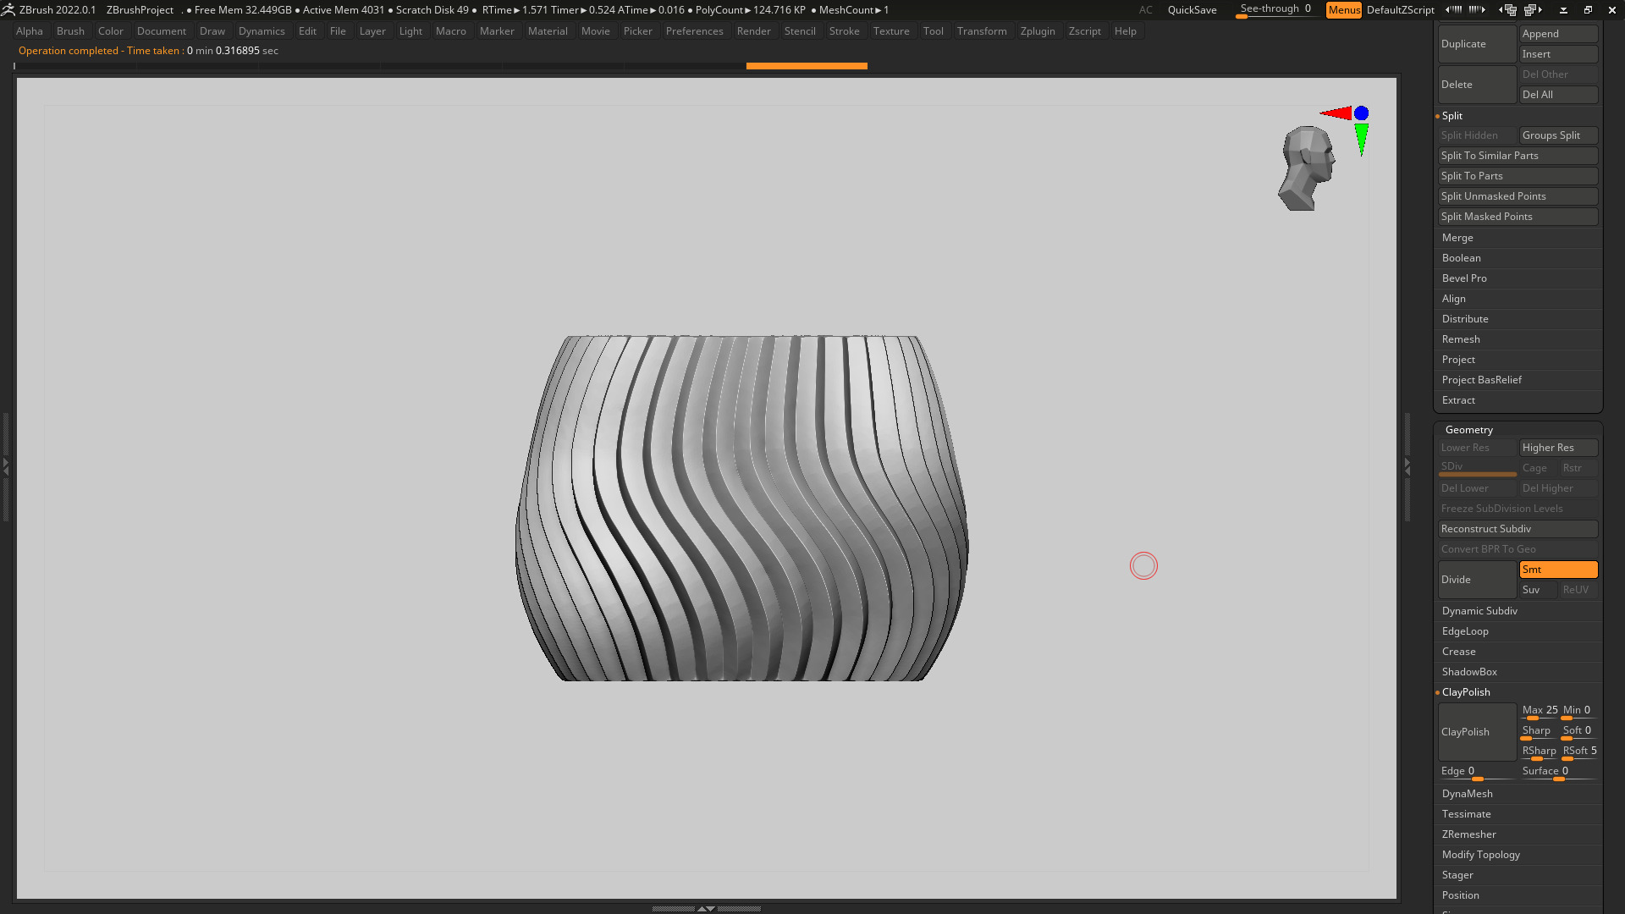The height and width of the screenshot is (914, 1625).
Task: Click the Duplicate subtool button
Action: pos(1477,44)
